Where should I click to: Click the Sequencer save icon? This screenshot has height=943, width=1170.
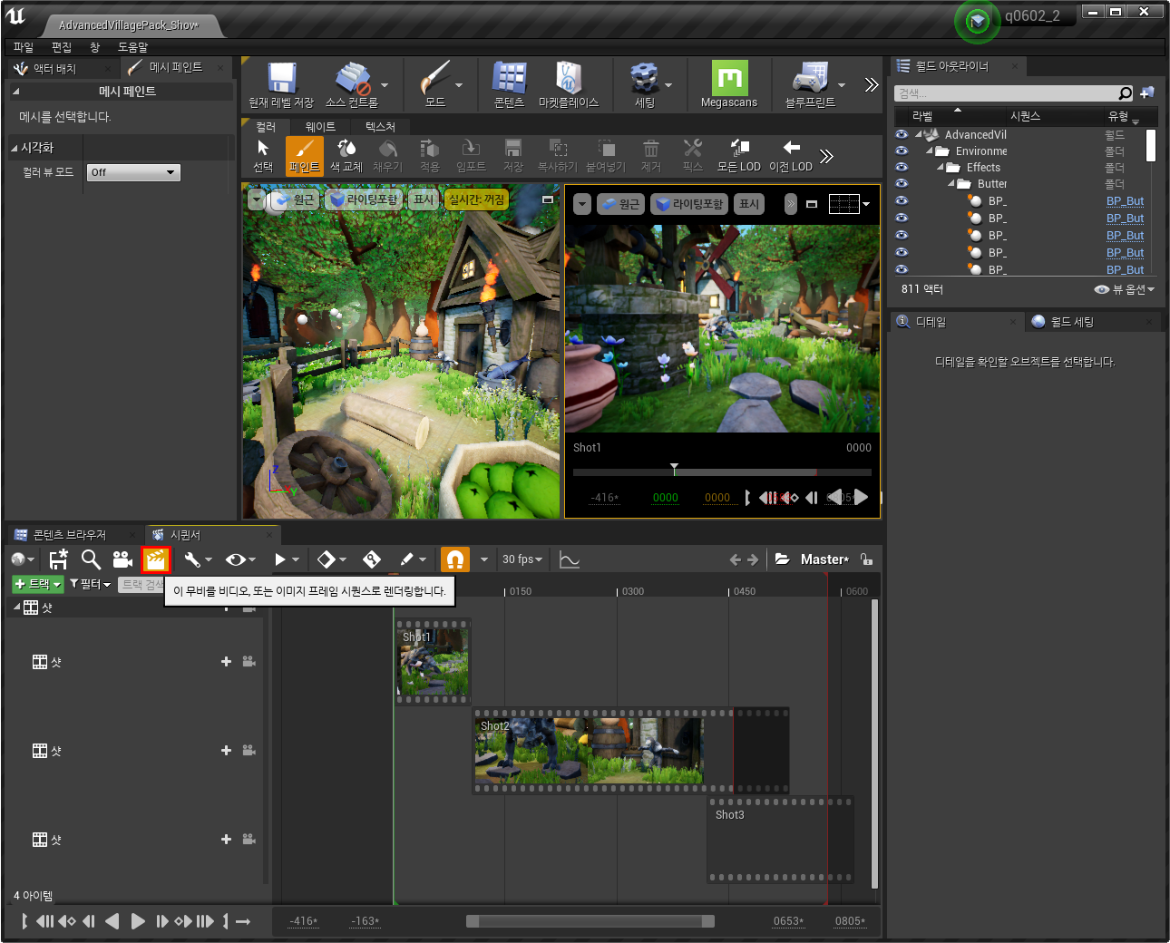(59, 559)
